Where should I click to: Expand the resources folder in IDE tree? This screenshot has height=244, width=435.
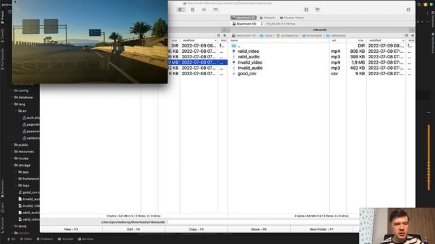[13, 152]
